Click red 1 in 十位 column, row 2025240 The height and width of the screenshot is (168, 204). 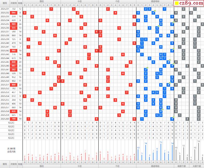(66, 43)
